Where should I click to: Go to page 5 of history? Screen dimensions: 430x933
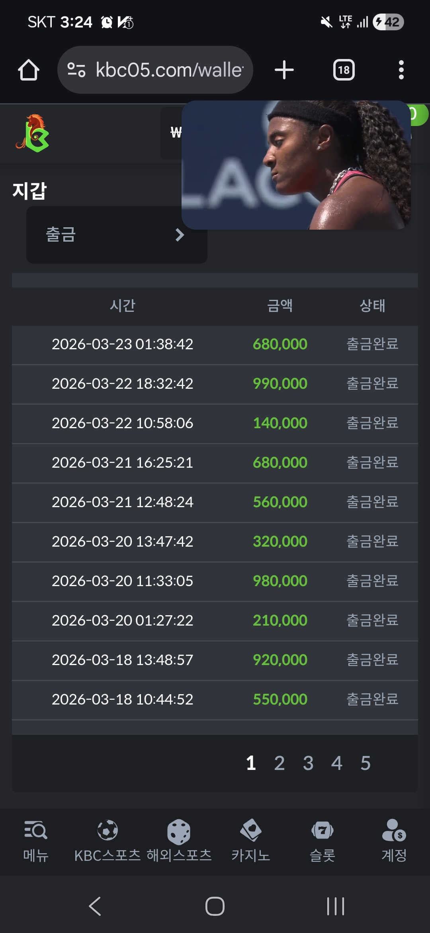point(365,763)
